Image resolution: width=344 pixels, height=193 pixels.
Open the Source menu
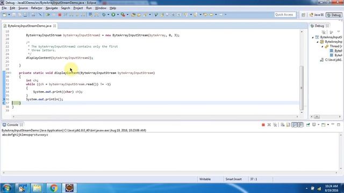point(23,8)
